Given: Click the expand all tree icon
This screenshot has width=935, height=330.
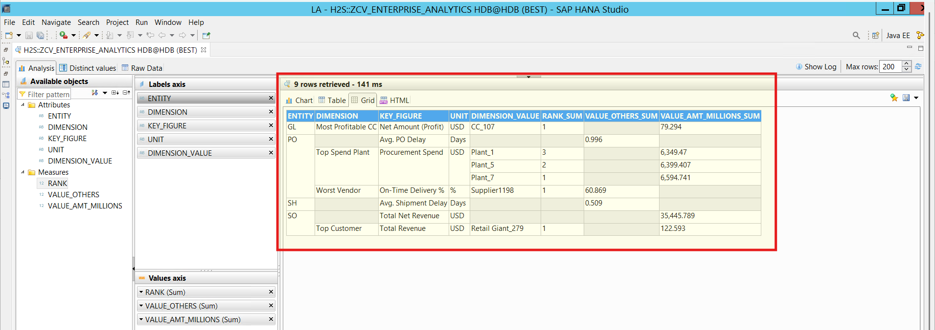Looking at the screenshot, I should 114,93.
